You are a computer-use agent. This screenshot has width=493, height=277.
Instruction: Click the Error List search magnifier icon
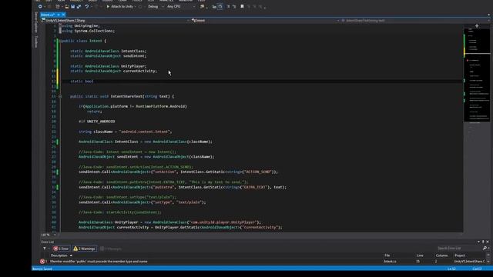tap(485, 248)
